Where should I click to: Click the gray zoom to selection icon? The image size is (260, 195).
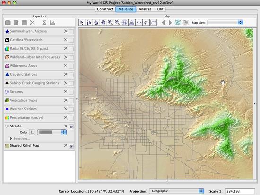coord(186,23)
